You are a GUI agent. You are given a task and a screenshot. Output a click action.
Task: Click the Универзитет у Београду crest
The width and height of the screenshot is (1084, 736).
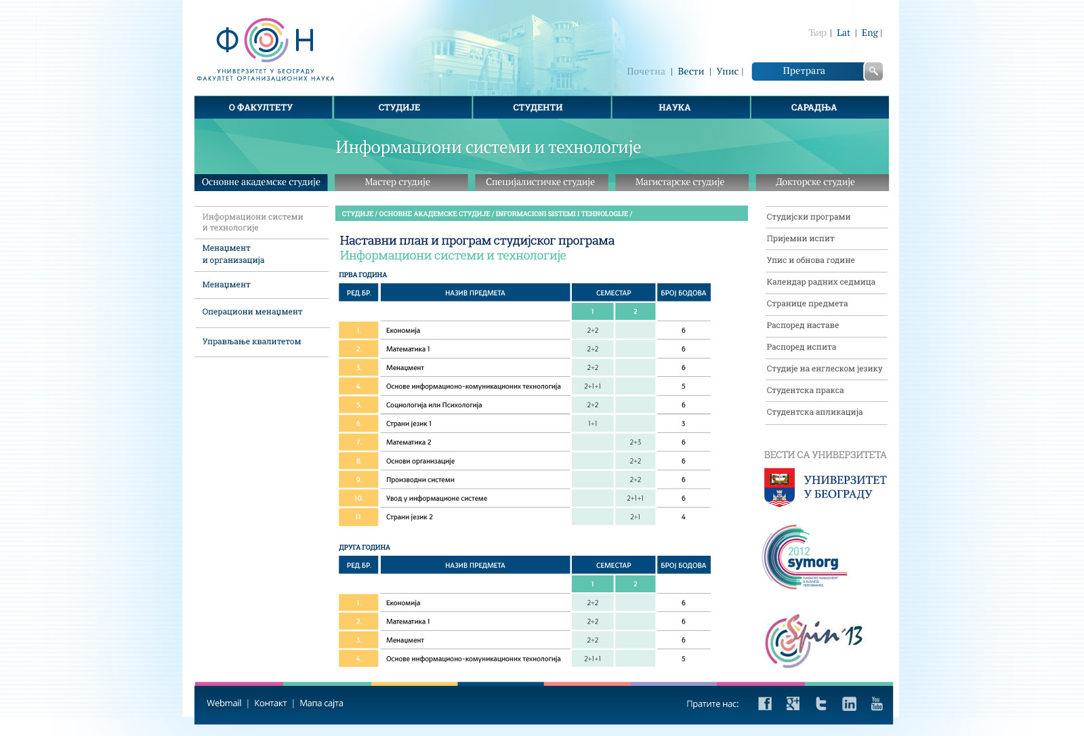point(779,487)
